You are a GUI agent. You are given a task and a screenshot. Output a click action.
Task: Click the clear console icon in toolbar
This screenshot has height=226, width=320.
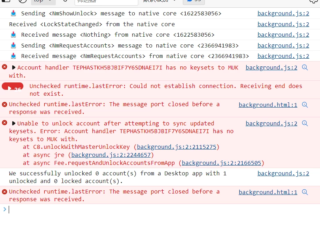tap(22, 1)
